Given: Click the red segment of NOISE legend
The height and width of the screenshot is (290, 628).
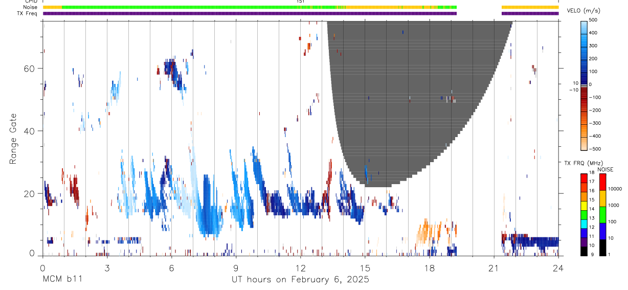Looking at the screenshot, I should [602, 182].
